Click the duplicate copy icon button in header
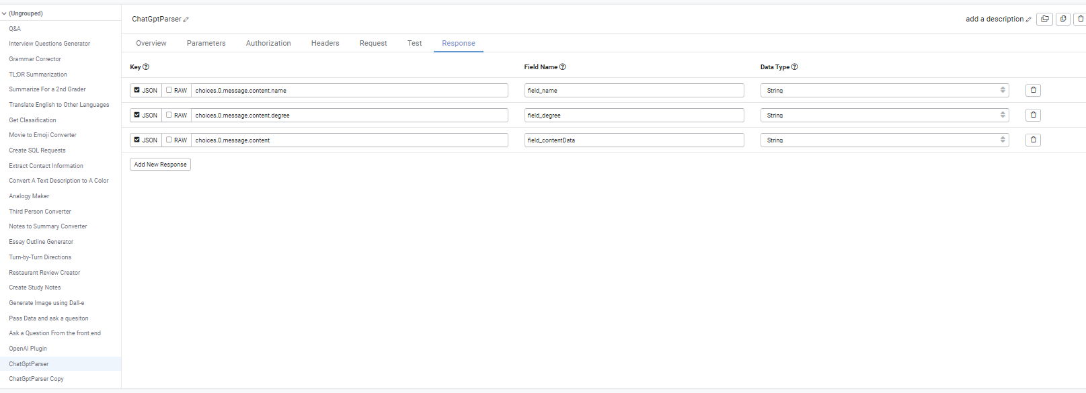 click(x=1063, y=19)
